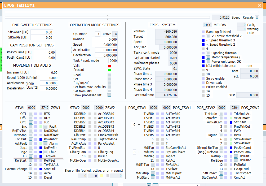Click the plus button beside MdiPos
266x186 pixels.
(x=139, y=152)
